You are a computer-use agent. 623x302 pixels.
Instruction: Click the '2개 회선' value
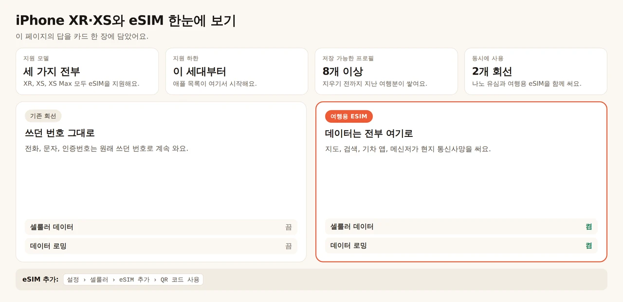point(492,72)
